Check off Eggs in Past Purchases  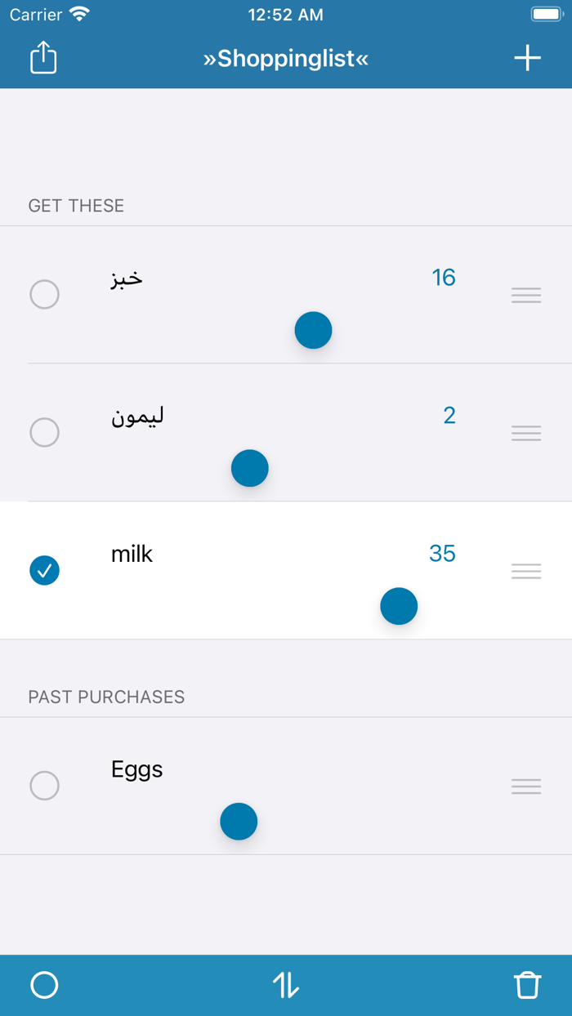click(45, 786)
